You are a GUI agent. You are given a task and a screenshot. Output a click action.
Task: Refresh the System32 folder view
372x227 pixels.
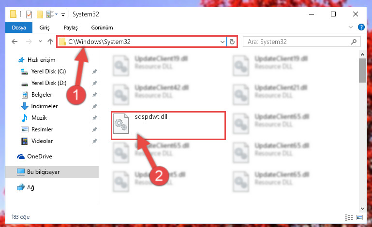232,42
